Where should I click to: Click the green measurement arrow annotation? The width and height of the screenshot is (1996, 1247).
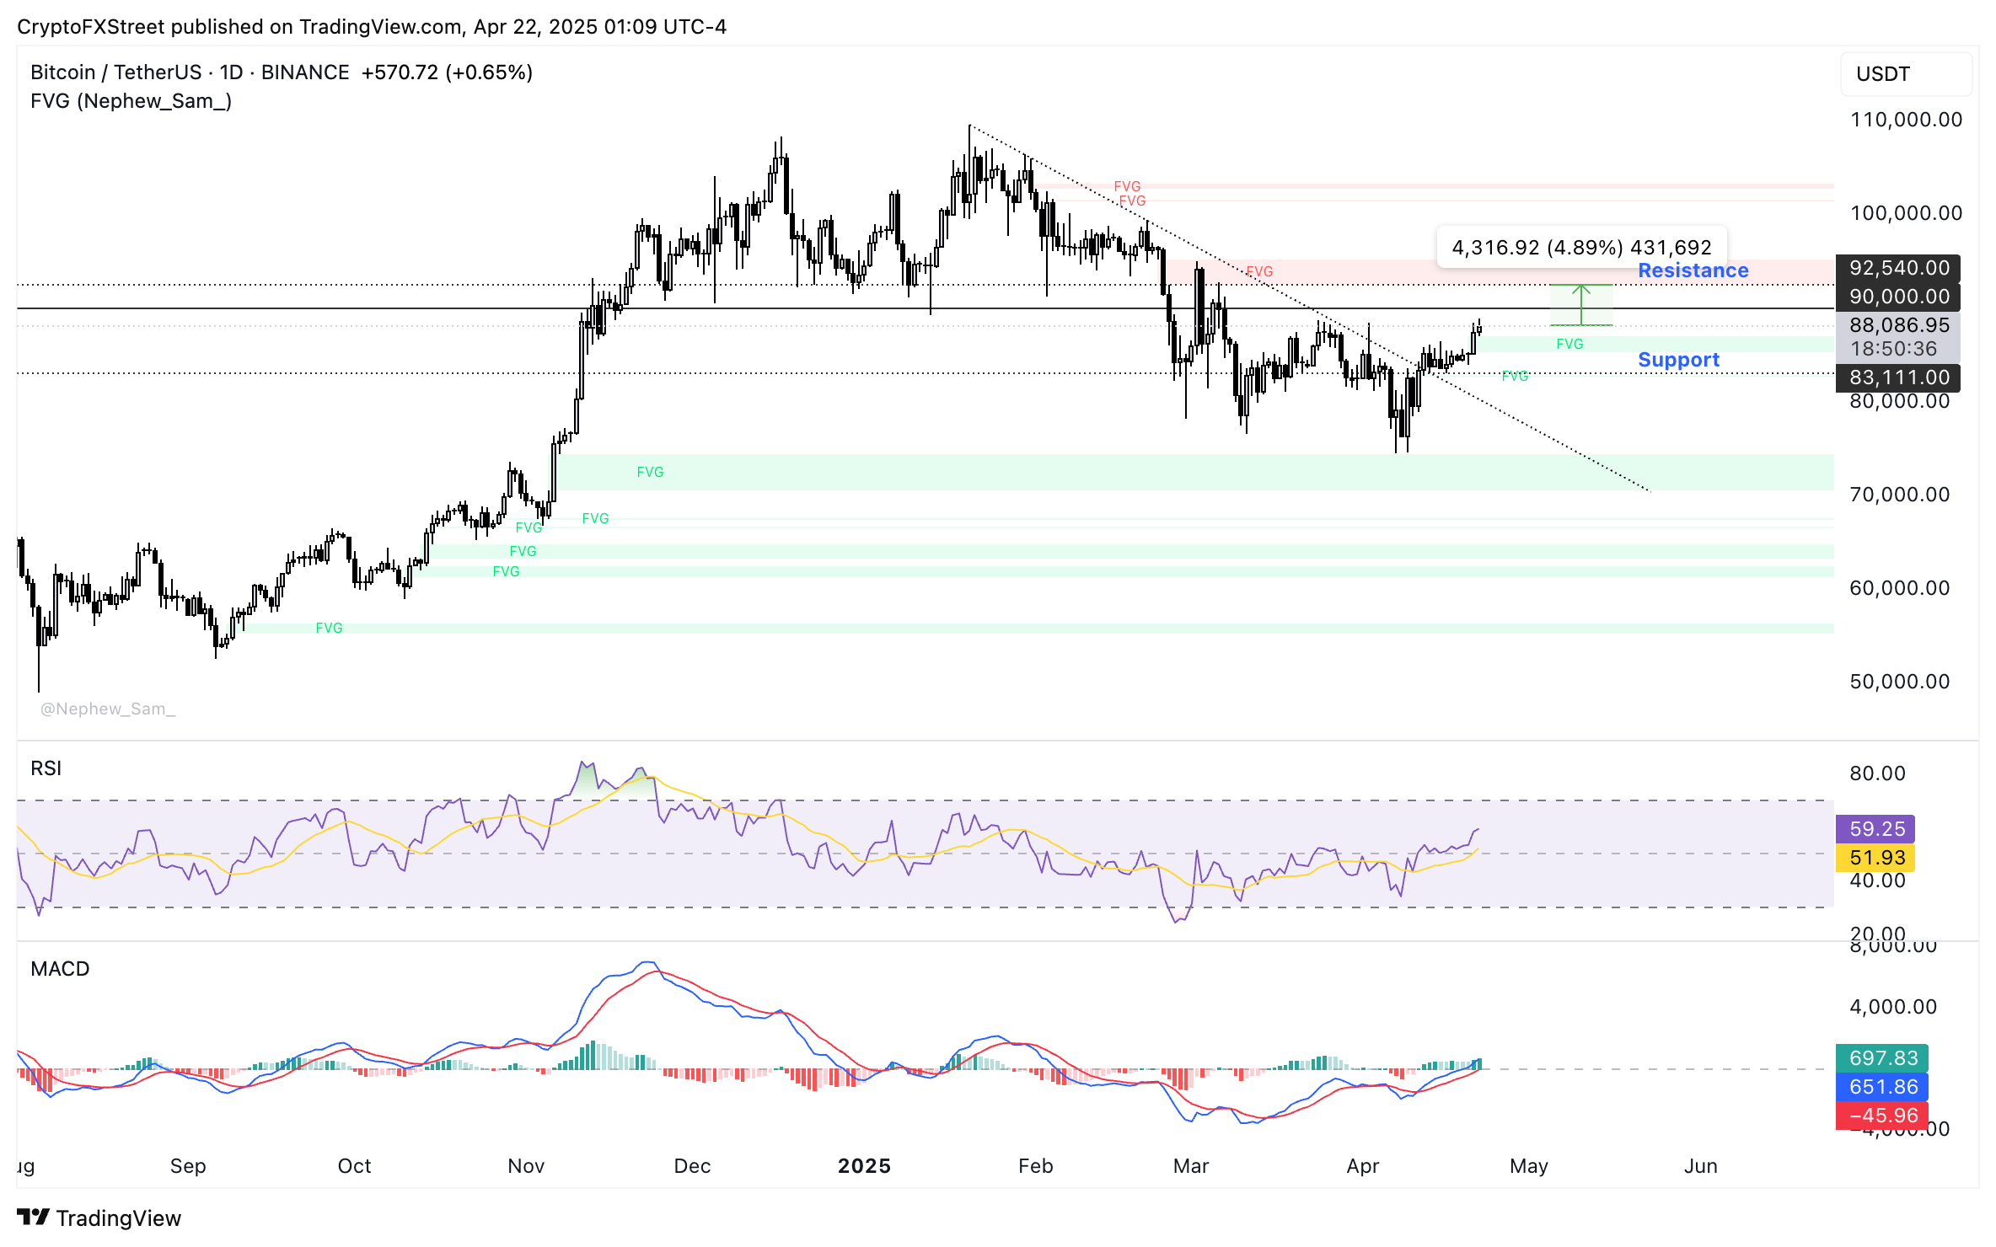[x=1582, y=303]
